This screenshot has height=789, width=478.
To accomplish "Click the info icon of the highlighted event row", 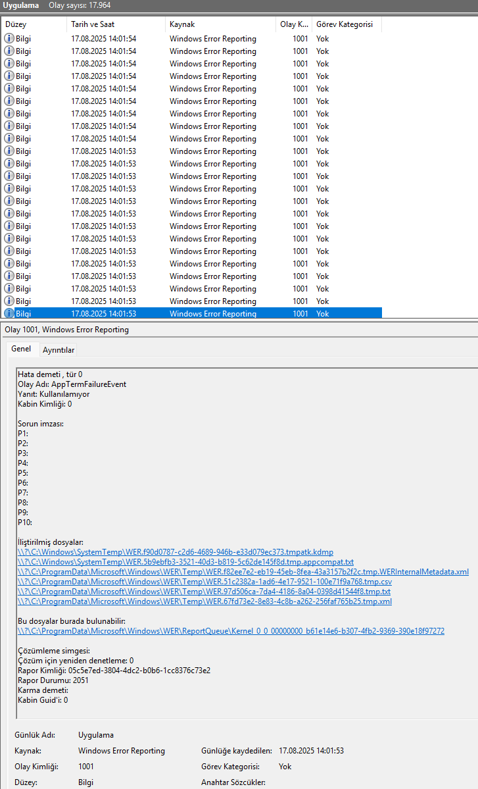I will click(x=9, y=313).
